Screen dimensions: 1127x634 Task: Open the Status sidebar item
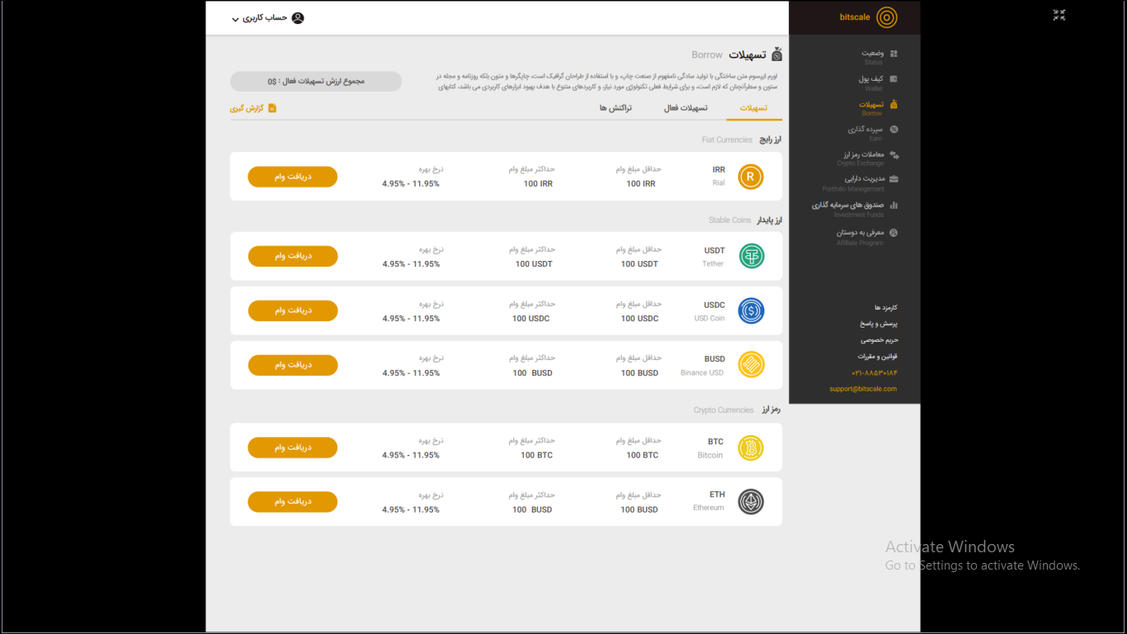click(874, 57)
